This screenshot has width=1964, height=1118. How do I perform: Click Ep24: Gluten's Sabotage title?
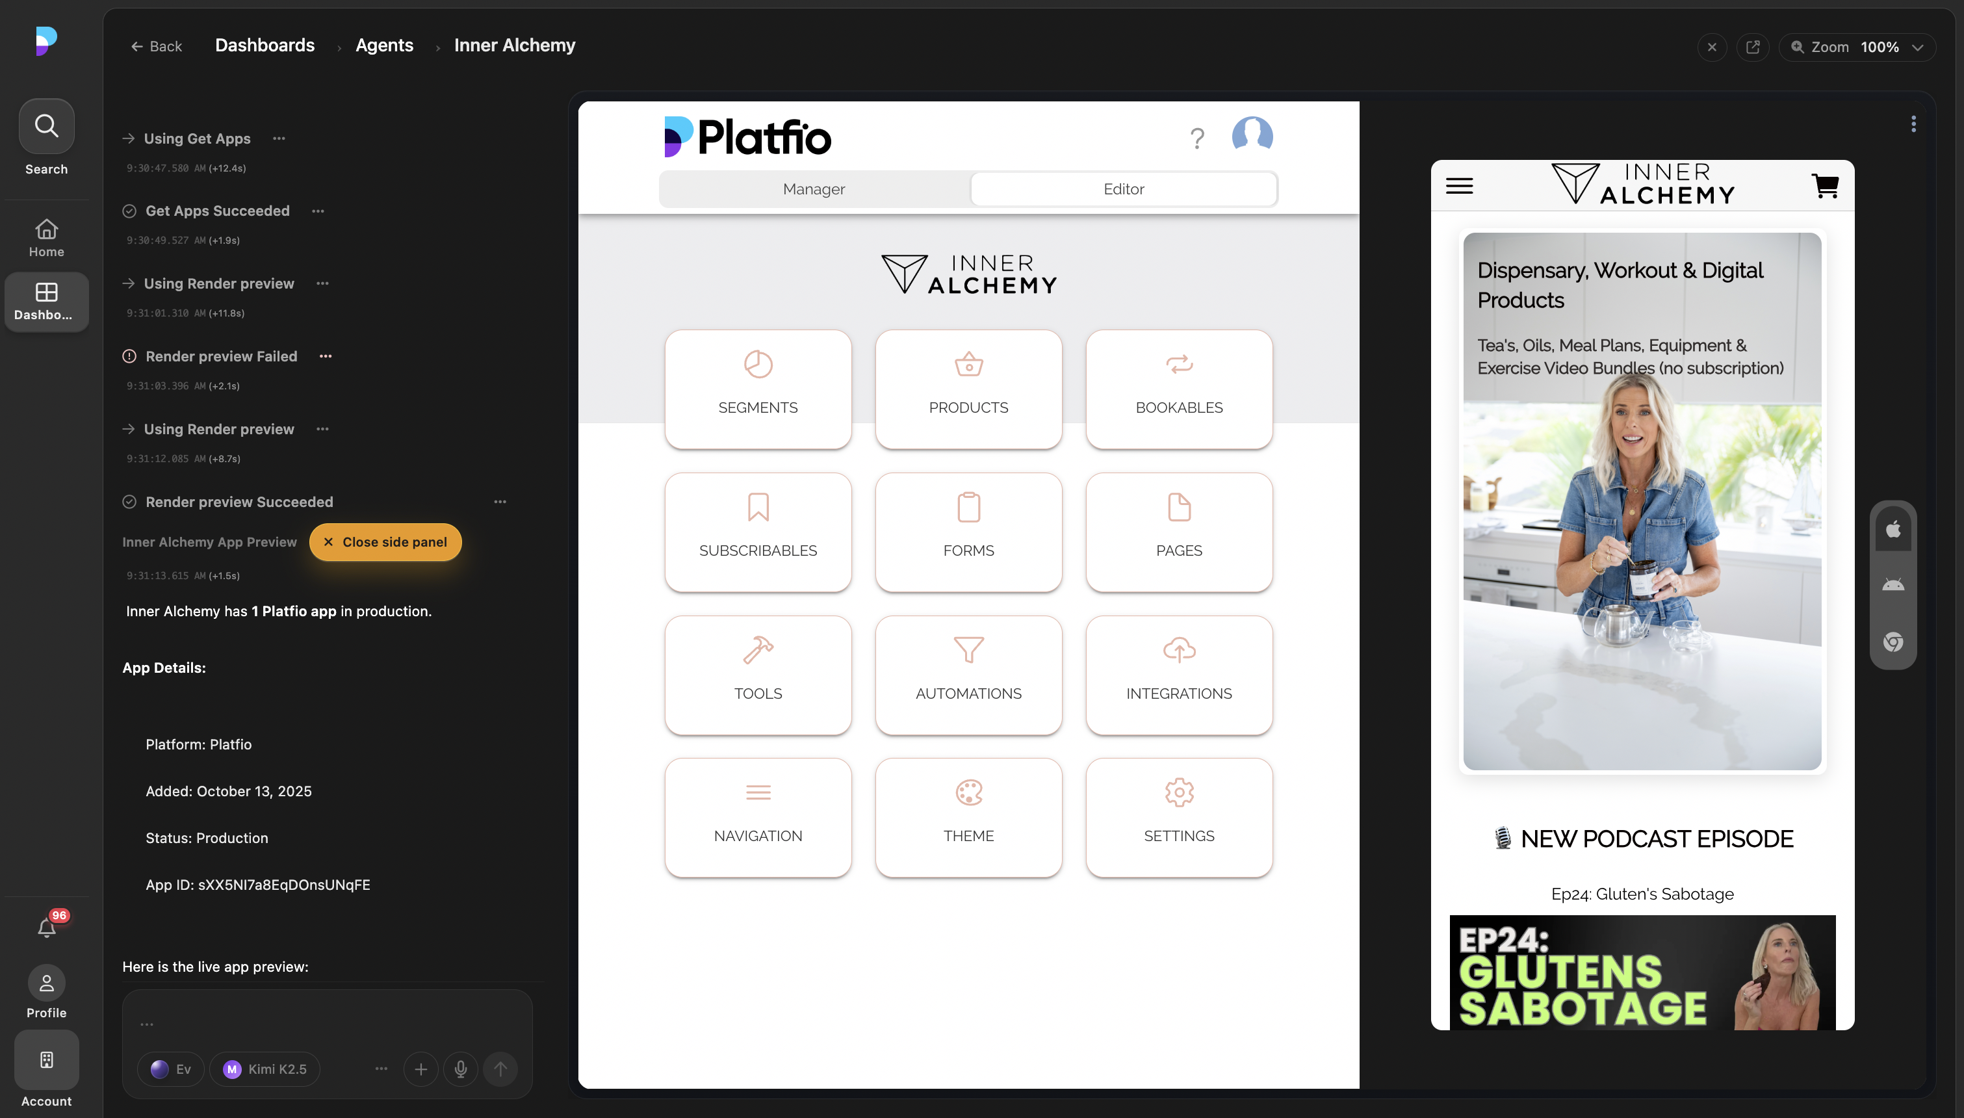1642,894
